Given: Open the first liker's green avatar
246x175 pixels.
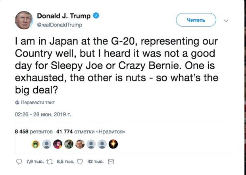Looking at the screenshot, I should click(x=35, y=144).
